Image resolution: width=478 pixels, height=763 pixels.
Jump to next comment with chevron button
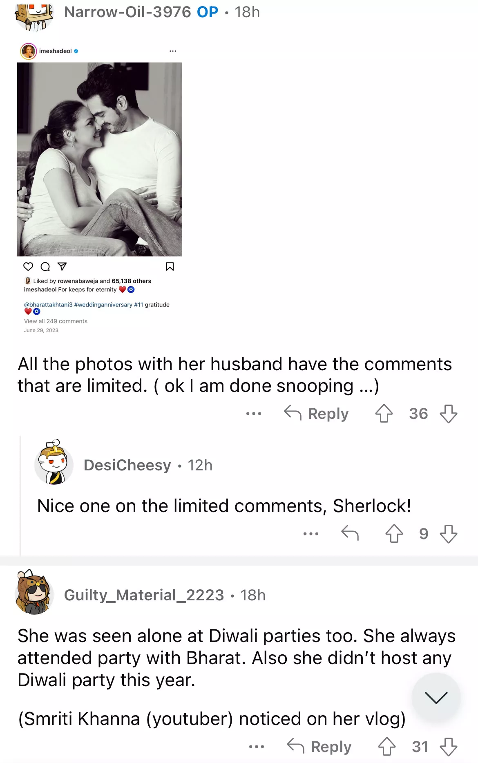(x=436, y=697)
